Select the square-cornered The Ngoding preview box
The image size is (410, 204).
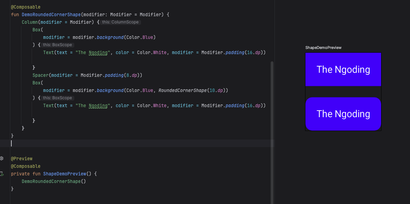click(x=343, y=69)
